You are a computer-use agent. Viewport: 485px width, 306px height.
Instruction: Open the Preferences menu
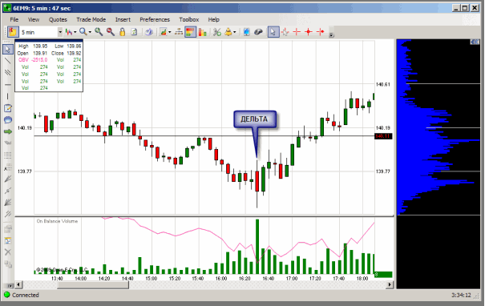155,19
